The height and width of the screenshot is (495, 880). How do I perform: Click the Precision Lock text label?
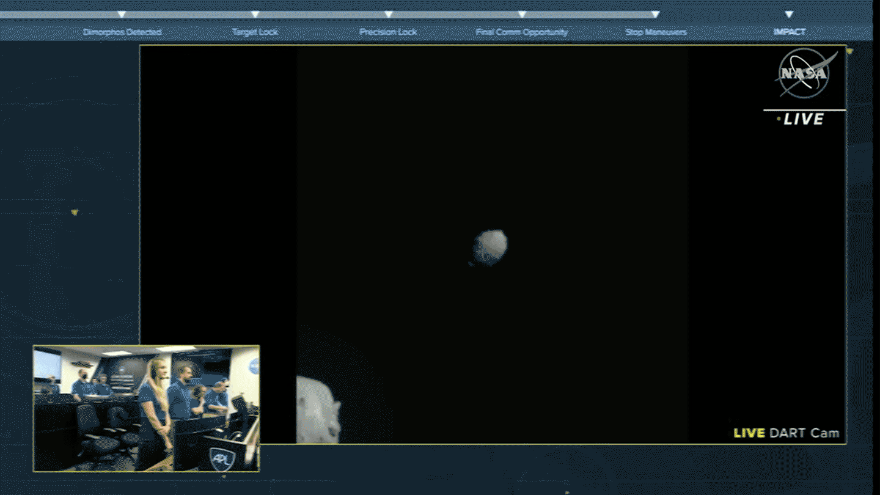(388, 32)
